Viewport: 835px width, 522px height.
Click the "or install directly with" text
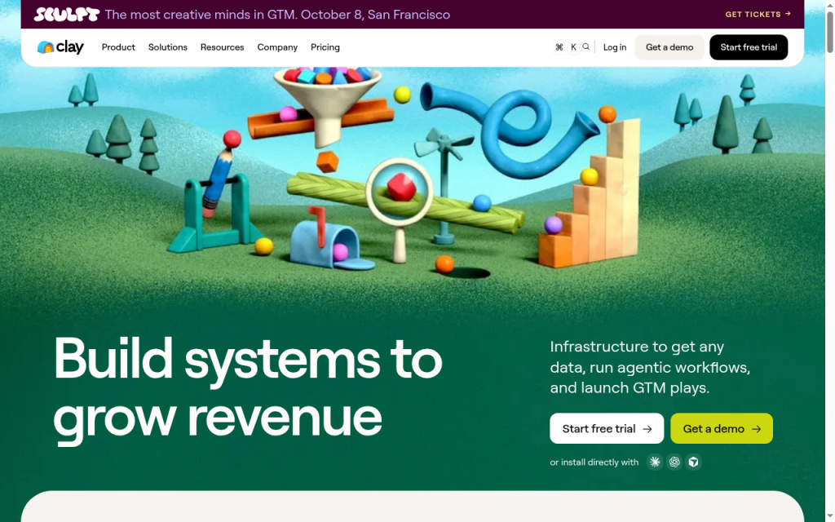[x=594, y=462]
